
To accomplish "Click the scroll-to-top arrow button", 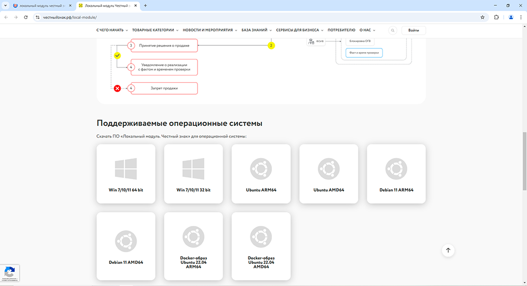I will pyautogui.click(x=448, y=250).
